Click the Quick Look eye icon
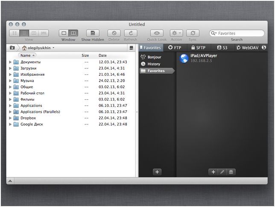 (157, 33)
